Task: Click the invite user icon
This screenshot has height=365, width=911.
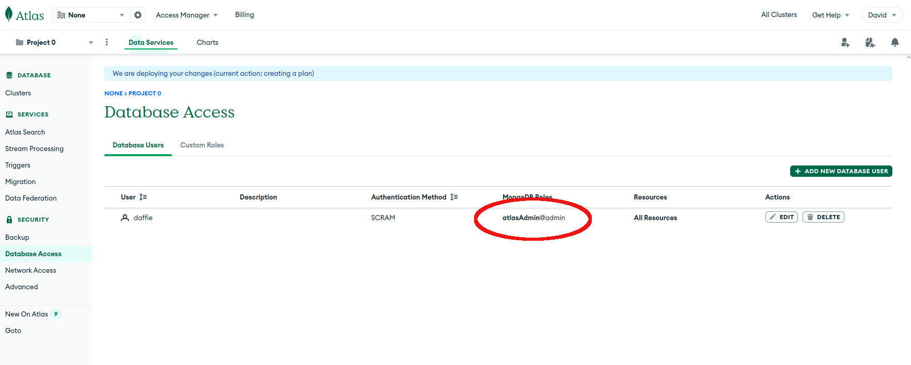Action: pyautogui.click(x=845, y=42)
